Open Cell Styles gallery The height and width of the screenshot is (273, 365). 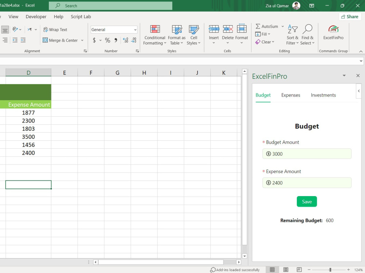pos(193,35)
